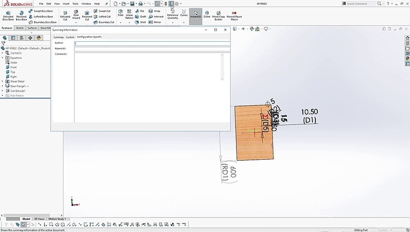This screenshot has height=232, width=410.
Task: Open dropdown under Hole Wizard
Action: point(76,23)
